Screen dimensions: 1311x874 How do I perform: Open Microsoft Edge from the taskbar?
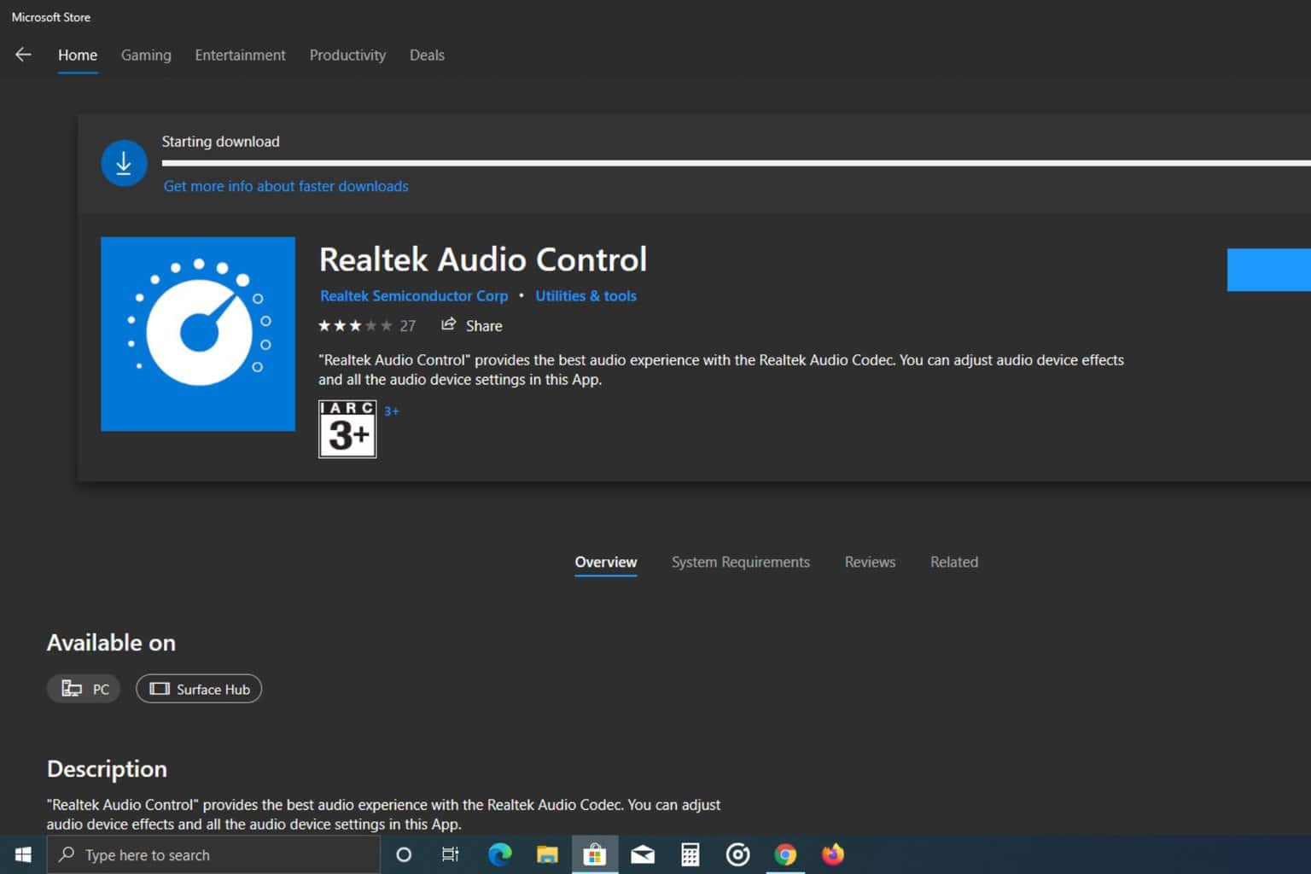(499, 854)
